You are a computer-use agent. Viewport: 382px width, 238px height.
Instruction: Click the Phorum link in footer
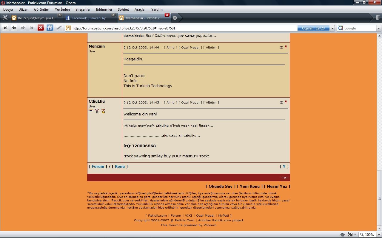click(x=210, y=225)
